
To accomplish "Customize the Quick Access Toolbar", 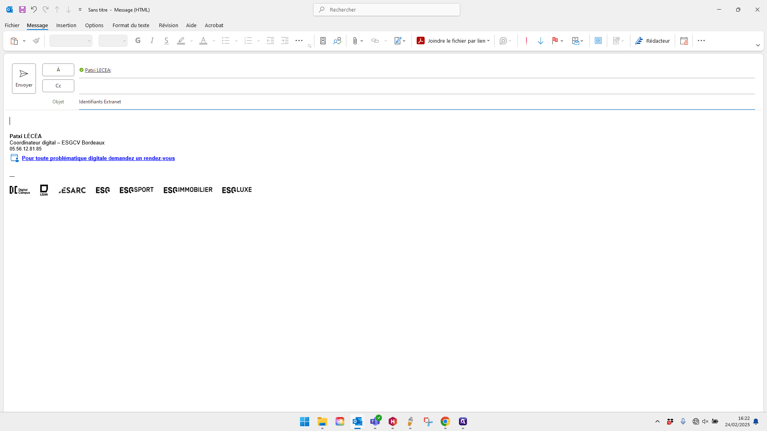I will 80,10.
